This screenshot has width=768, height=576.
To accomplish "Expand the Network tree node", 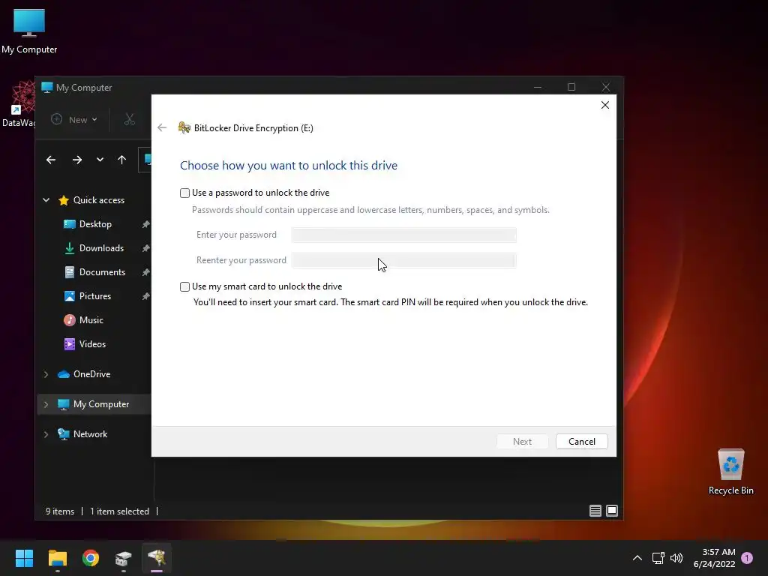I will tap(46, 434).
